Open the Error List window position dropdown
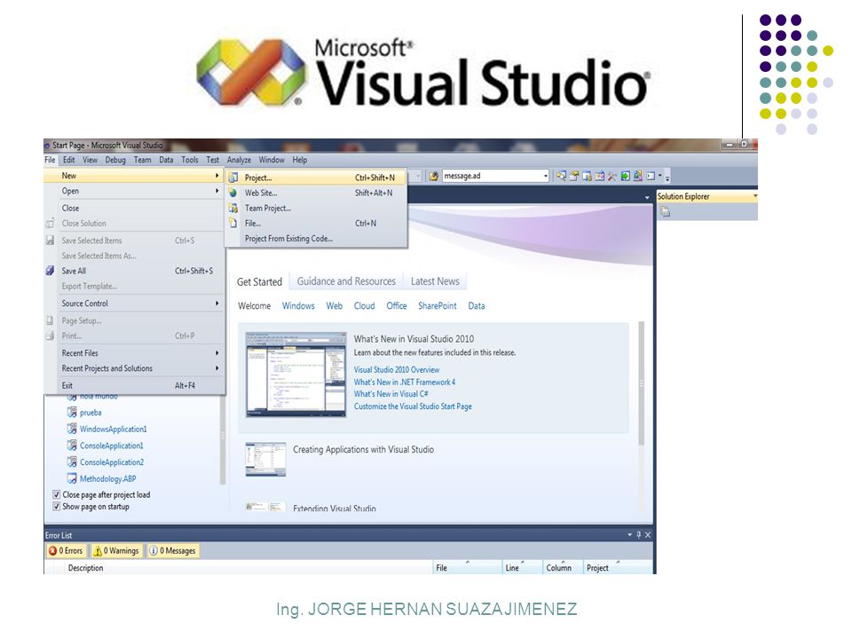This screenshot has height=639, width=852. click(x=630, y=534)
